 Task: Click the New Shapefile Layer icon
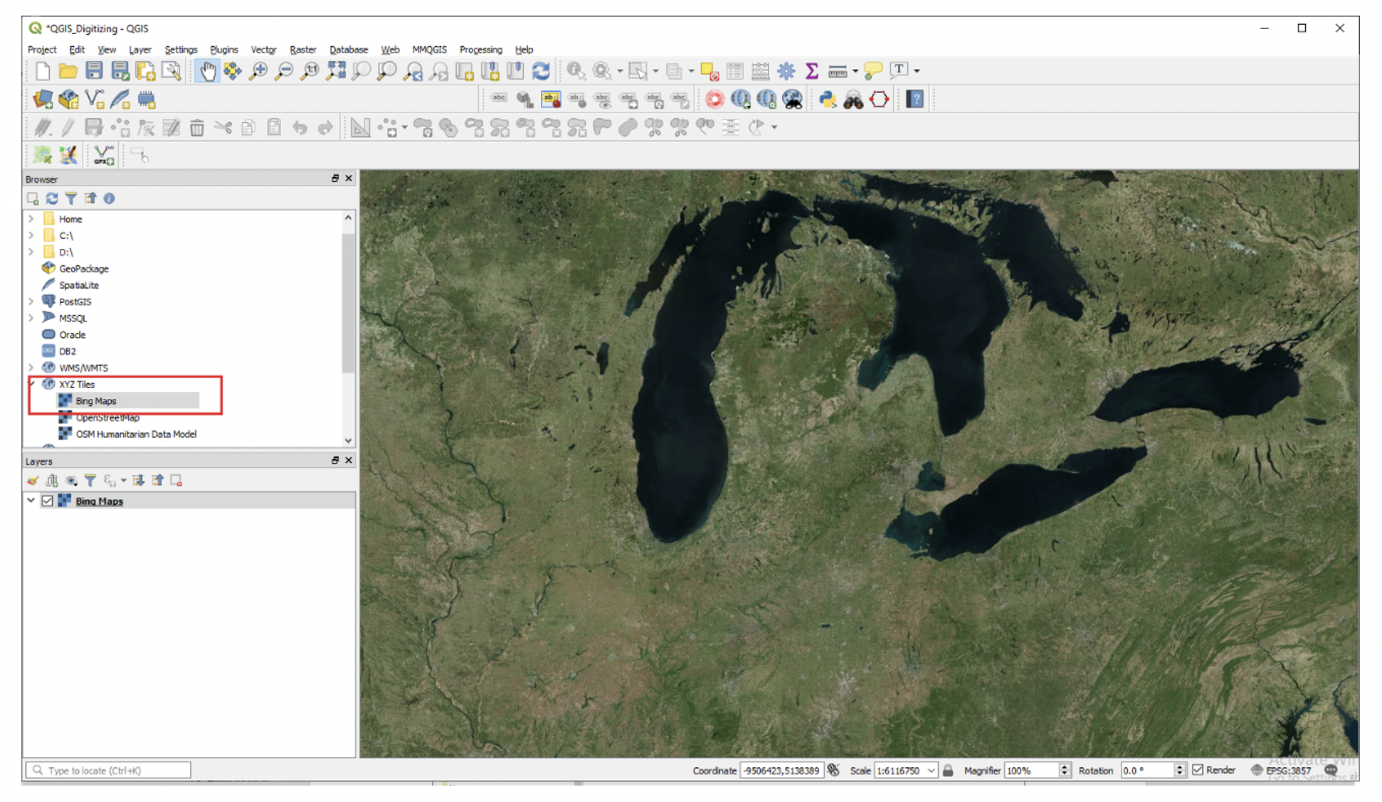coord(94,100)
